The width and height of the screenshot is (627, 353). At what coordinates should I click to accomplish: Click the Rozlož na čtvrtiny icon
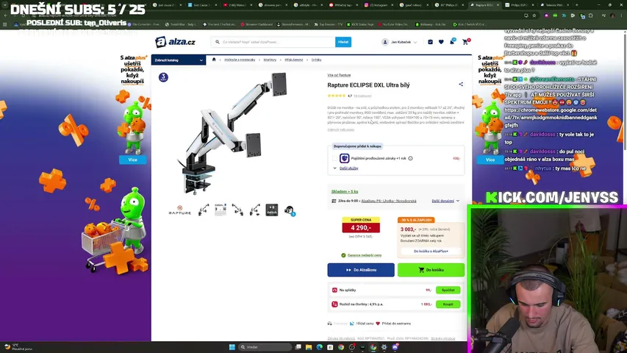pyautogui.click(x=334, y=304)
